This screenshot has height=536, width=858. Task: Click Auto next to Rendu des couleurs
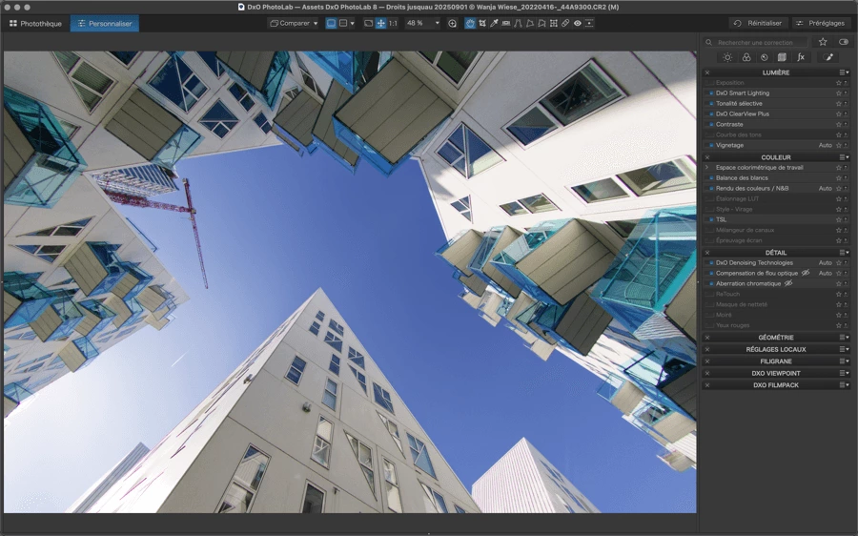(826, 188)
